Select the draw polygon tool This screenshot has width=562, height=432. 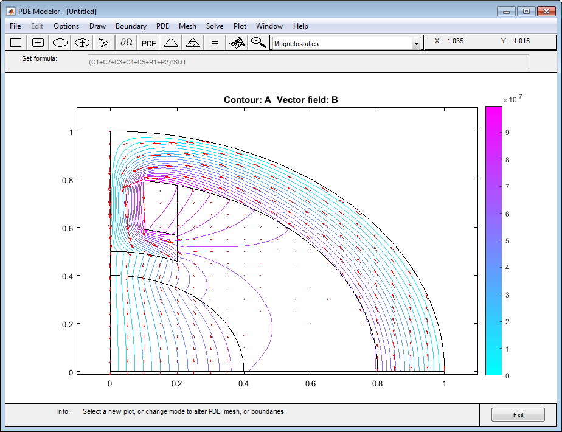[104, 43]
